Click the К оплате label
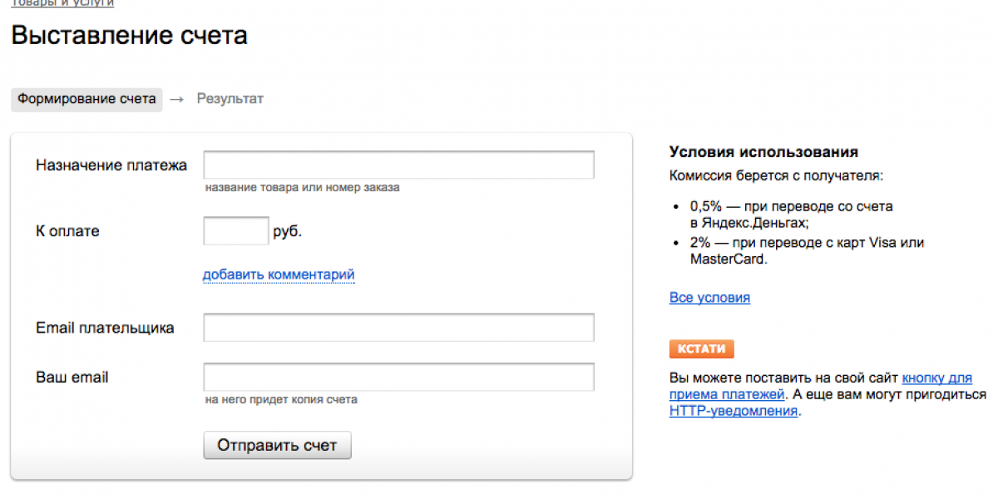The image size is (998, 499). (67, 231)
